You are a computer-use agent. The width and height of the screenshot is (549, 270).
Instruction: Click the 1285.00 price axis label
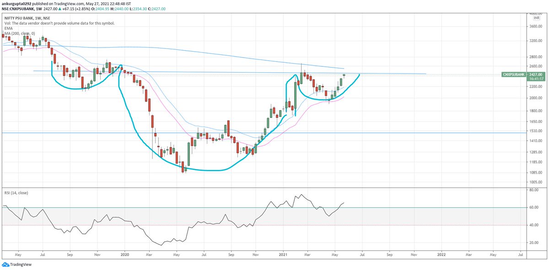click(x=536, y=152)
